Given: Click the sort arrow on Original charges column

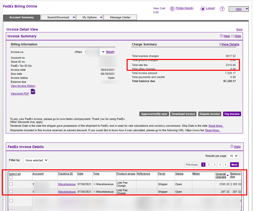Looking at the screenshot, I should coord(228,175).
